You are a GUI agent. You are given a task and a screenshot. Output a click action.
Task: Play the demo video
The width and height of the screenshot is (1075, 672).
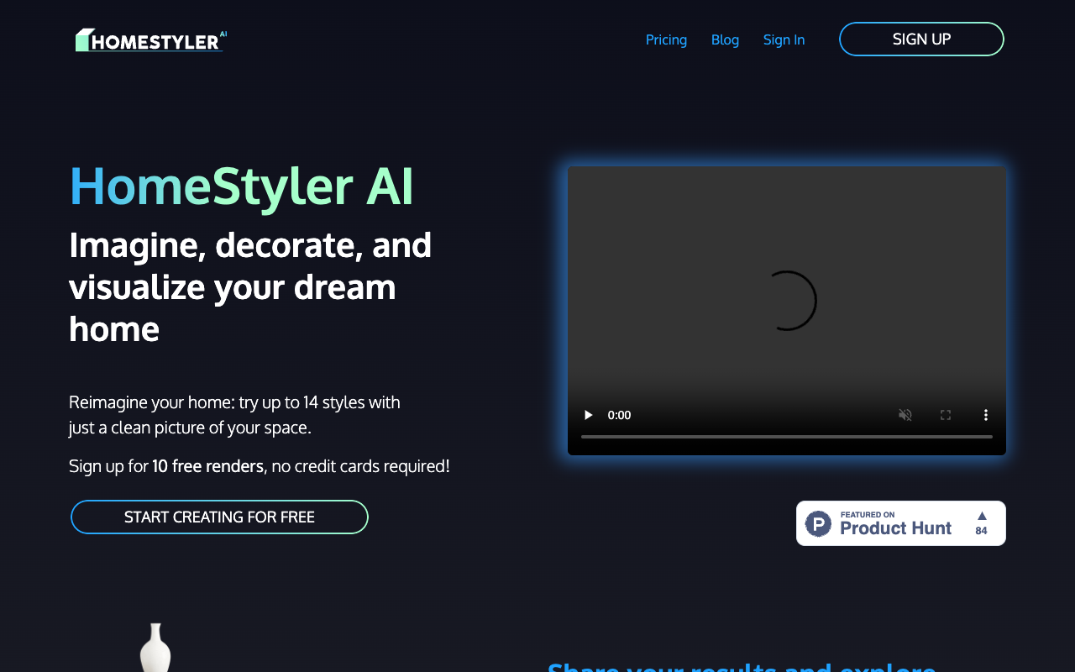[x=588, y=415]
